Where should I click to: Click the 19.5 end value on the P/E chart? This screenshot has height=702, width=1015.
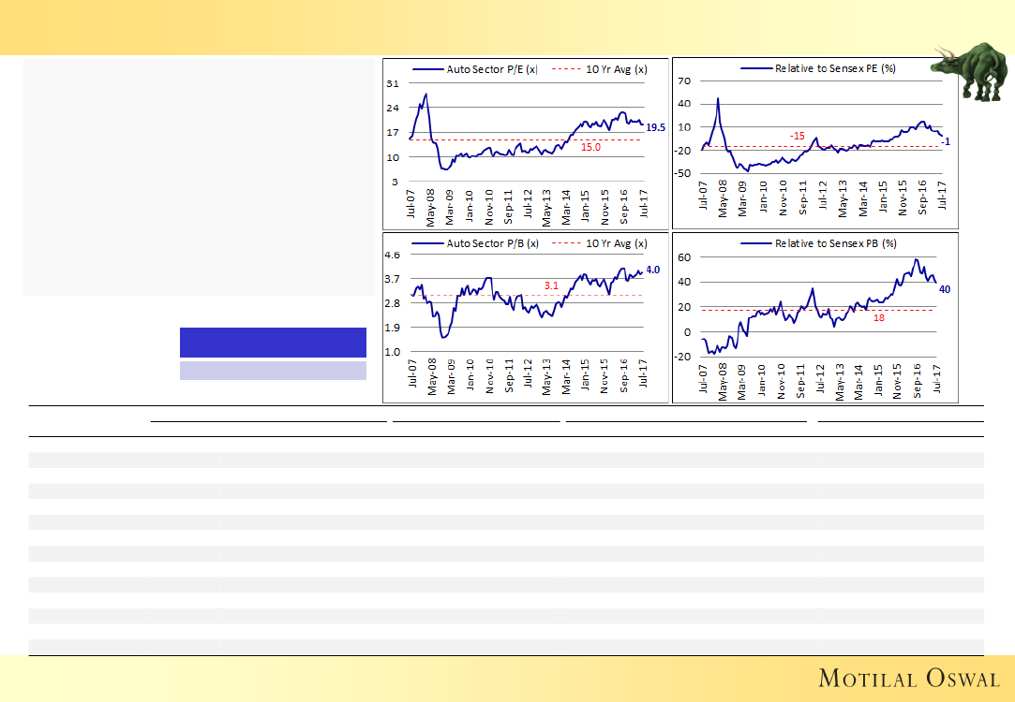656,127
